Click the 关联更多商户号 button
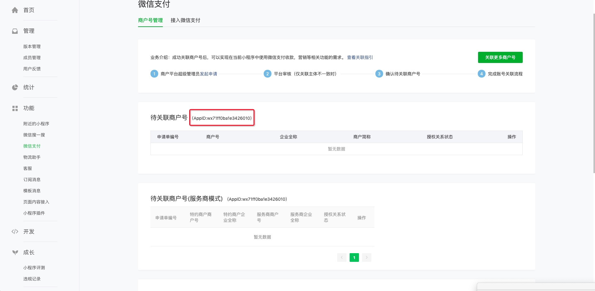Screen dimensions: 595x291 click(x=500, y=57)
